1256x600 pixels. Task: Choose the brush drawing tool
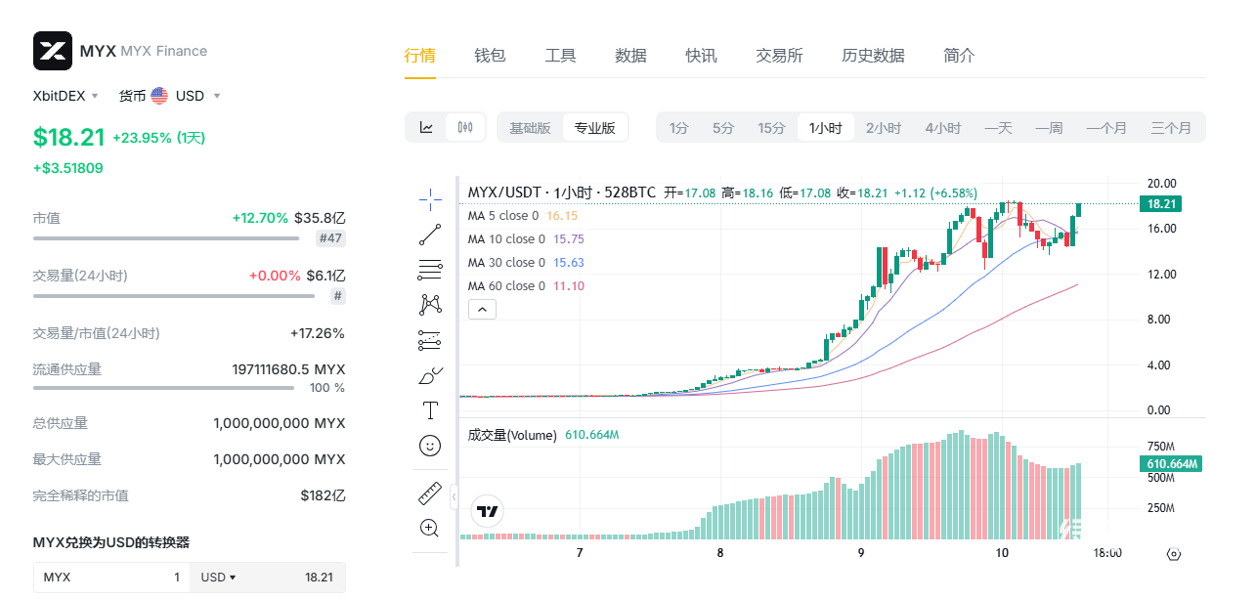coord(430,375)
